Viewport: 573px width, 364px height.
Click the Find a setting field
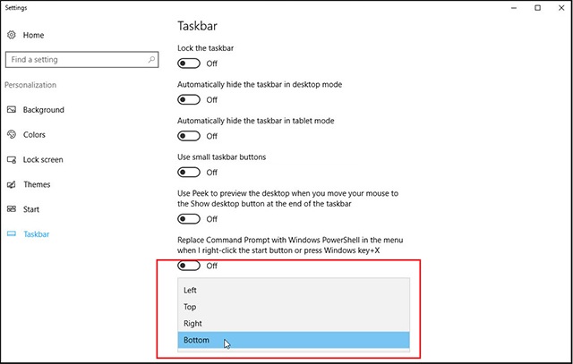click(x=81, y=60)
